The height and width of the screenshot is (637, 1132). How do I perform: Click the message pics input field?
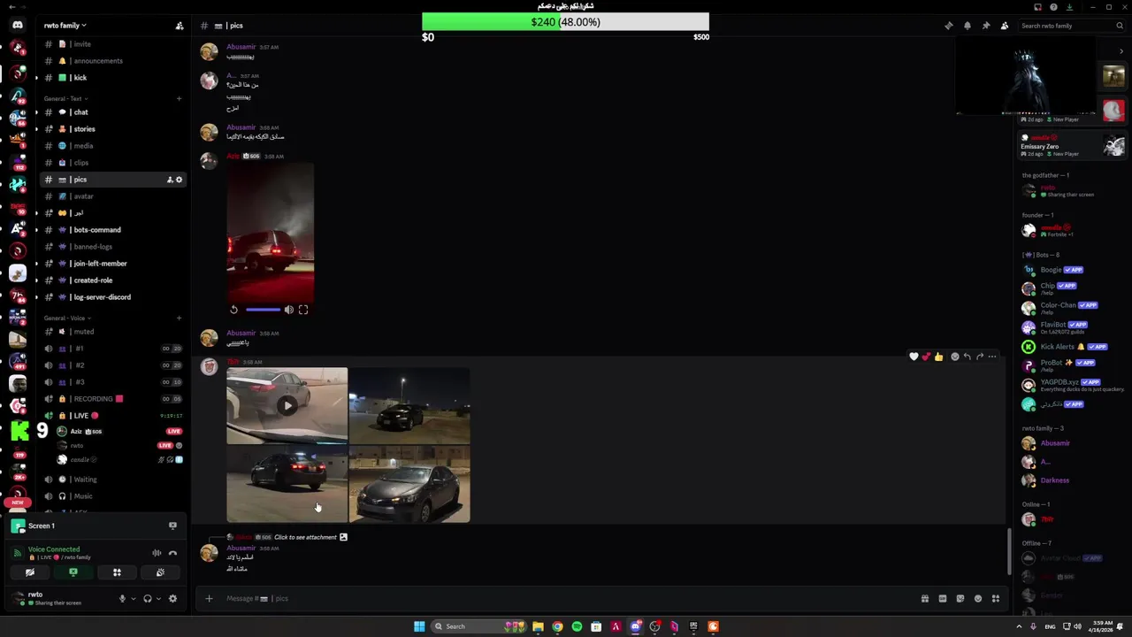click(566, 599)
